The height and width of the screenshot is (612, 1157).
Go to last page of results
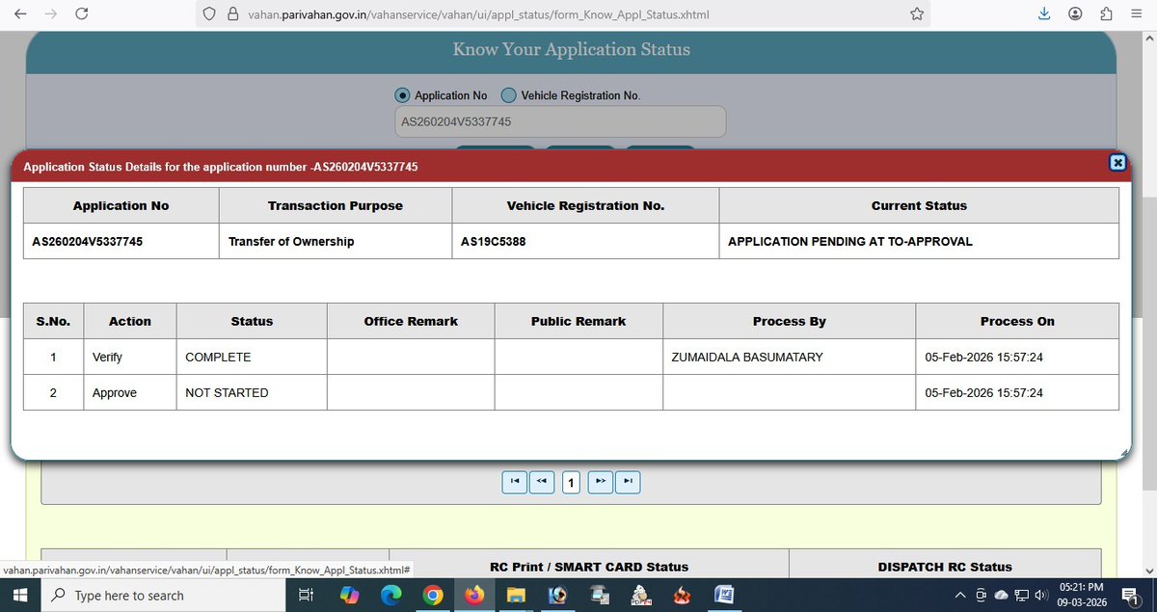pyautogui.click(x=628, y=481)
